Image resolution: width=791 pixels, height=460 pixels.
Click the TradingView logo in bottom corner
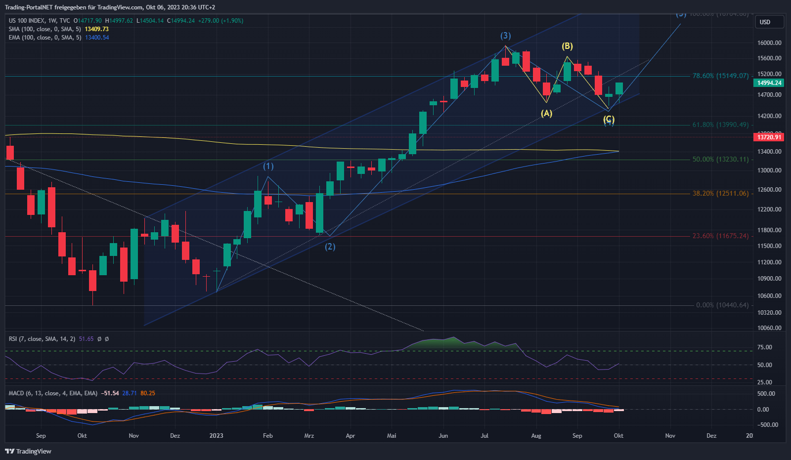click(x=28, y=451)
